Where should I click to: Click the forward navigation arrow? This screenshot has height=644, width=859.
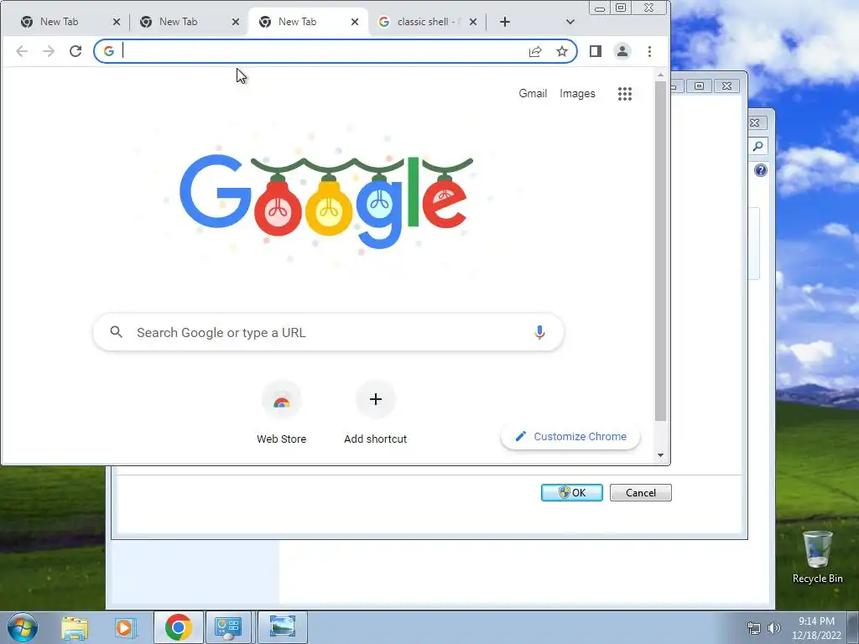click(x=49, y=51)
